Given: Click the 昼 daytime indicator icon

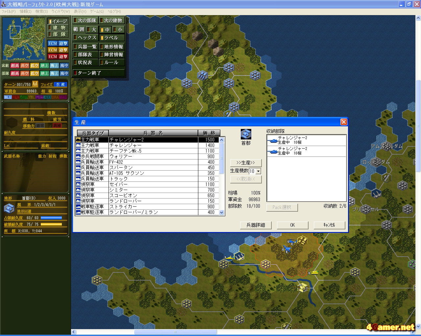Looking at the screenshot, I should pyautogui.click(x=35, y=84).
